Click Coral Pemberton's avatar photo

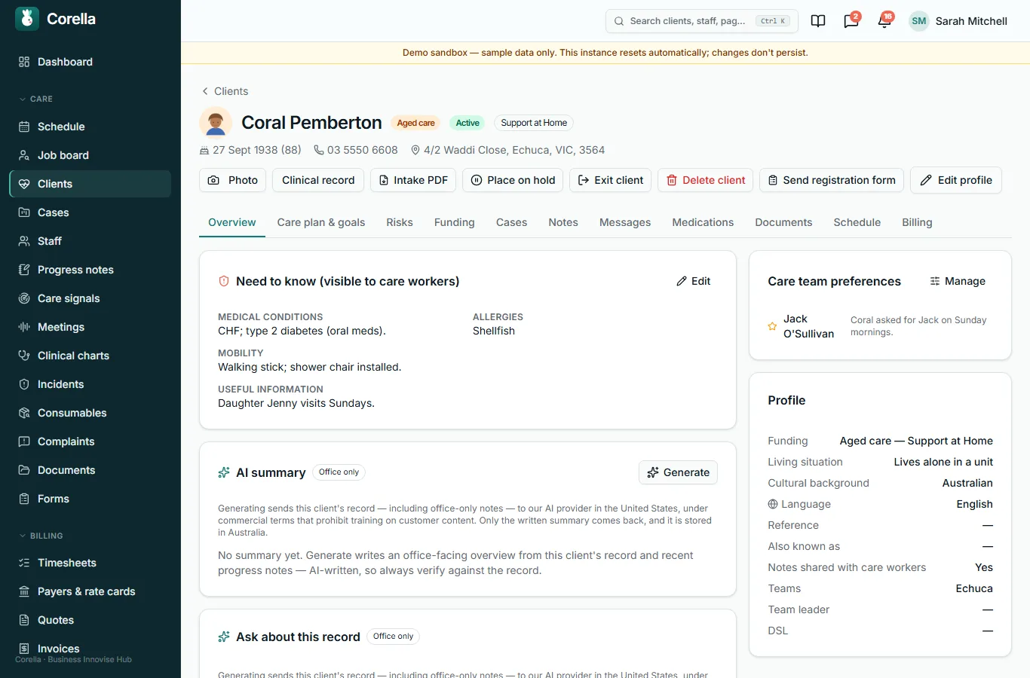pyautogui.click(x=216, y=123)
